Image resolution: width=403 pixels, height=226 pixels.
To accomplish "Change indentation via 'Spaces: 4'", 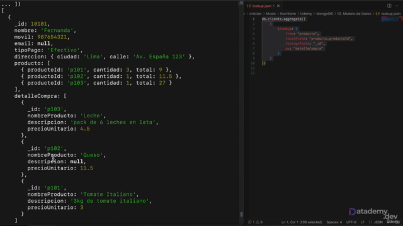I will (x=334, y=222).
